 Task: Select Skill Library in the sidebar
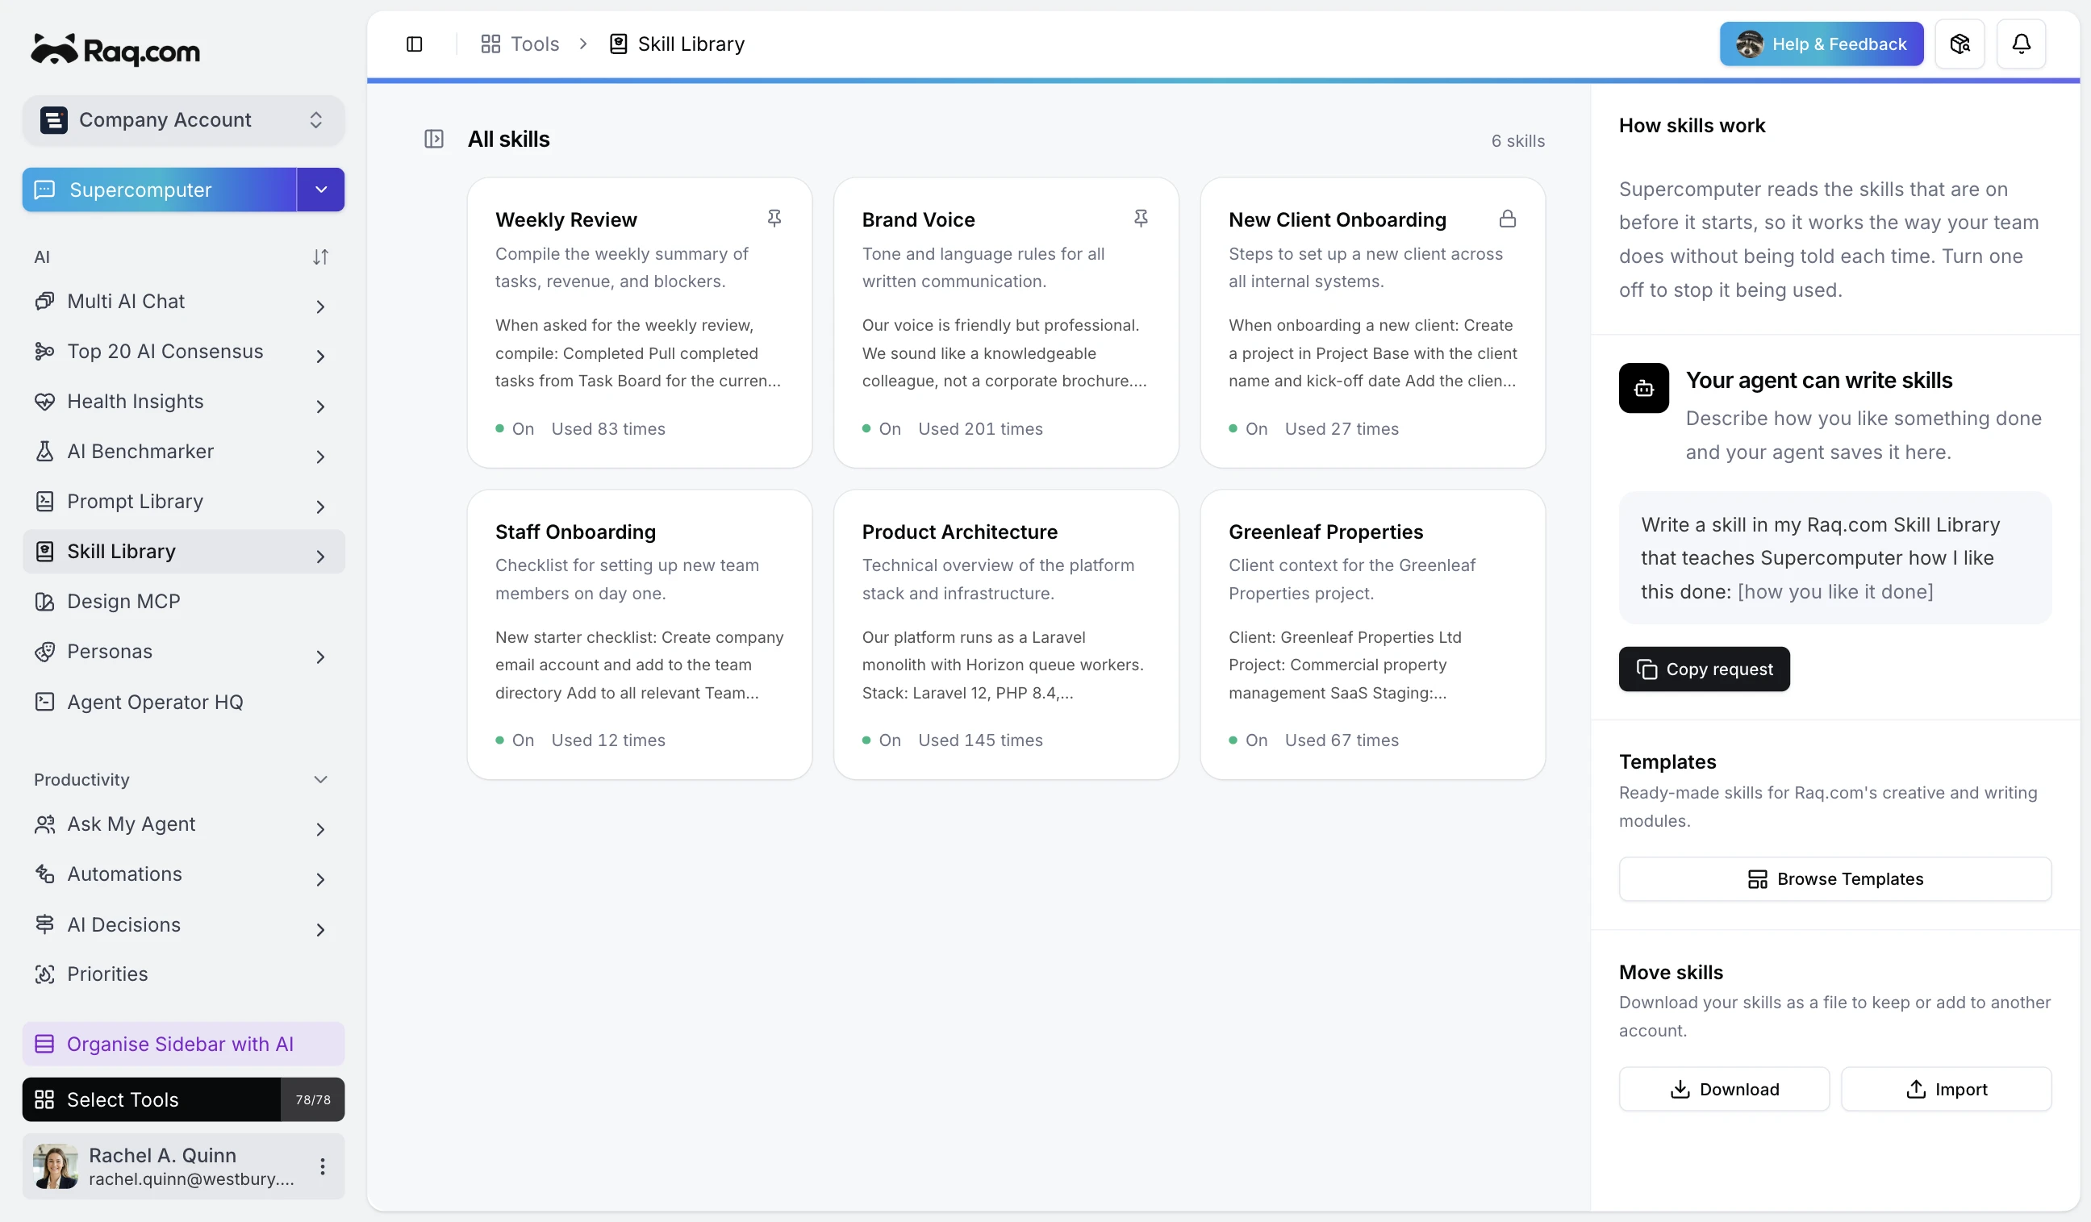pyautogui.click(x=183, y=552)
